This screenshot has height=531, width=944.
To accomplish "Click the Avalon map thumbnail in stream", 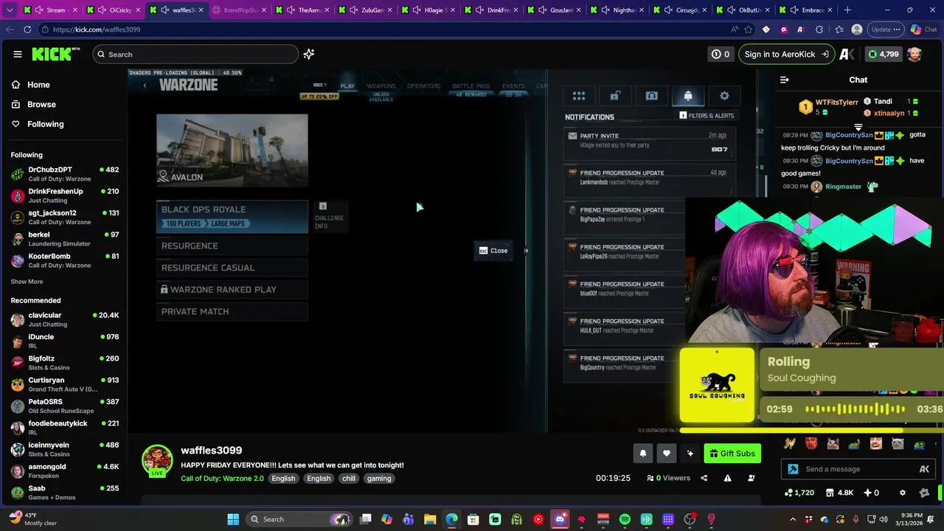I will click(x=232, y=150).
